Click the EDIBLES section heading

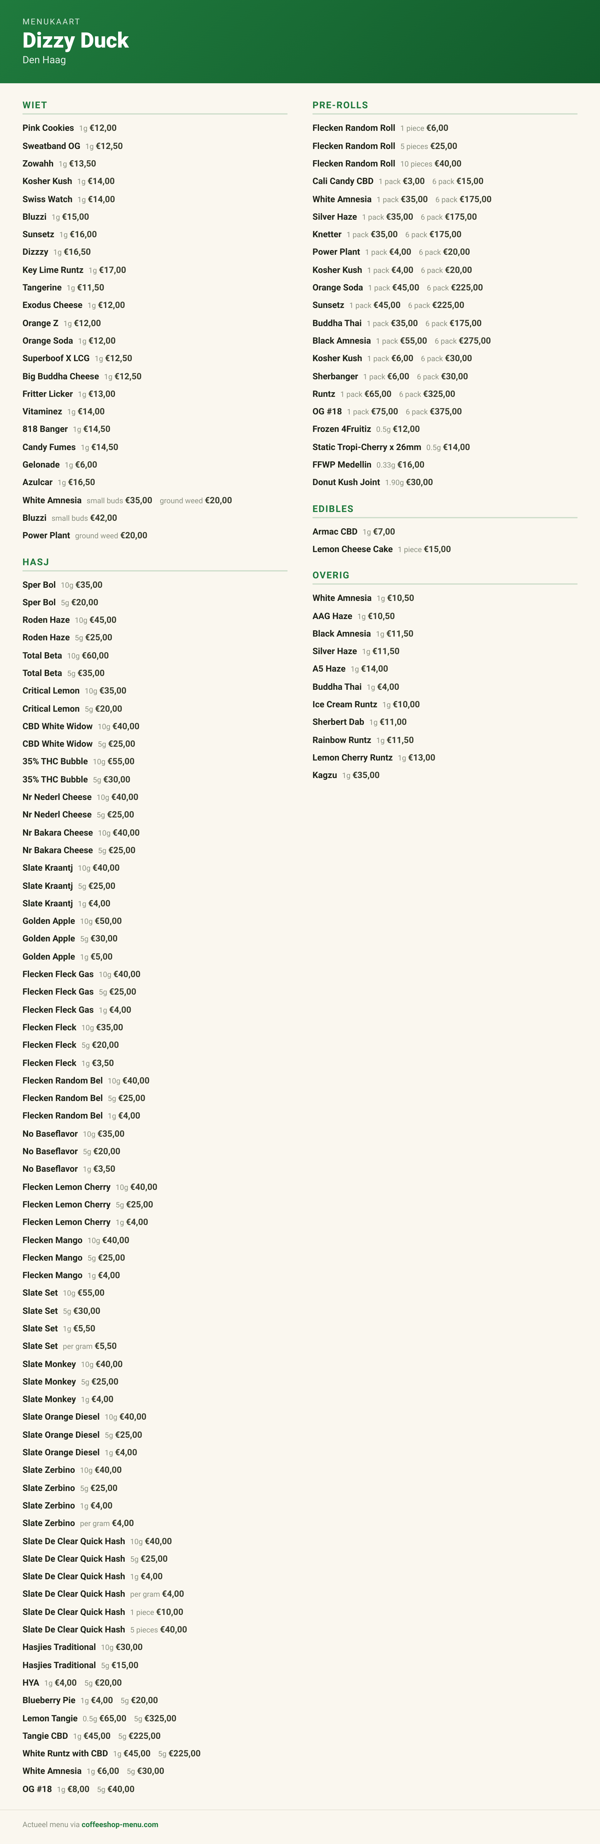click(x=333, y=509)
